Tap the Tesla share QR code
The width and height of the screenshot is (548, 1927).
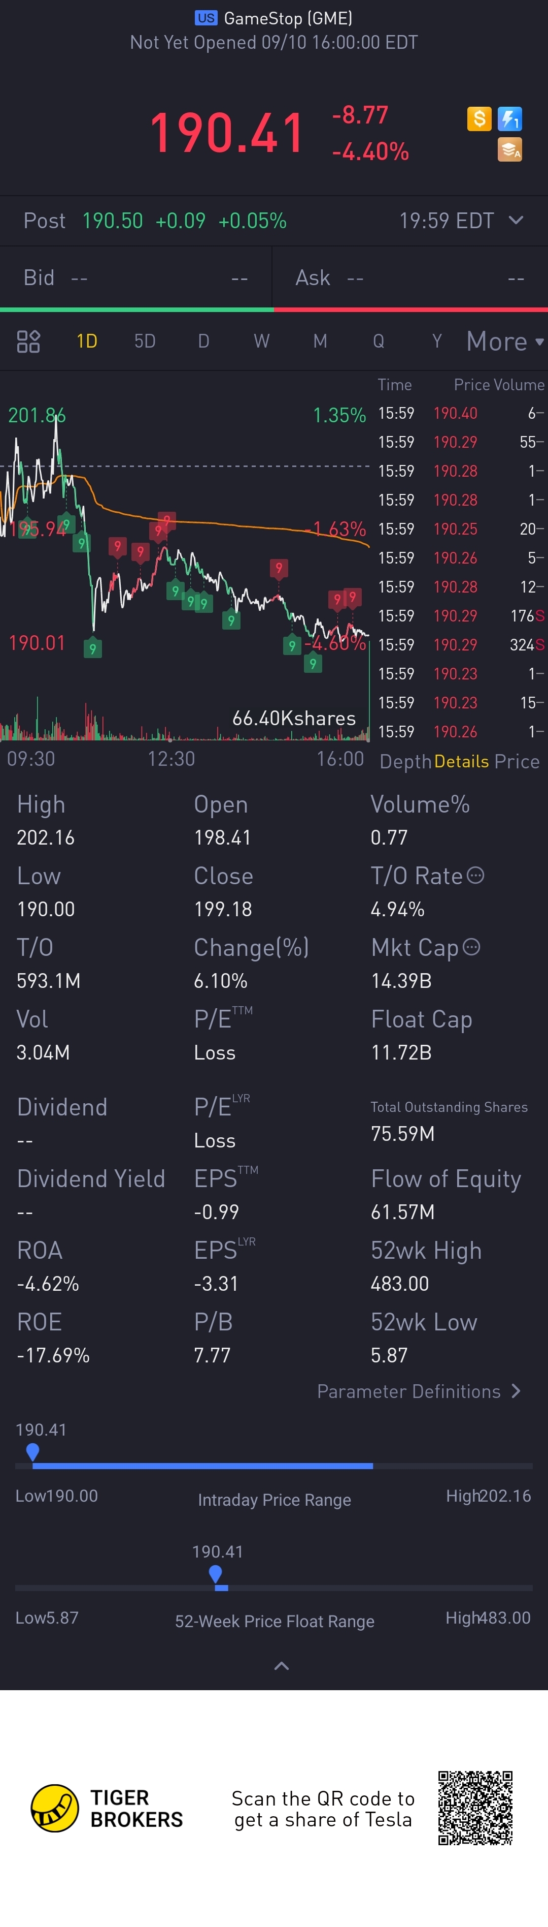(x=475, y=1808)
